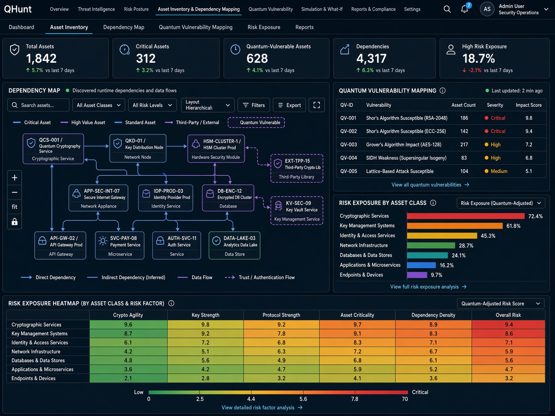
Task: Select the HSM-CLUSTER-1 bell node icon
Action: 196,144
